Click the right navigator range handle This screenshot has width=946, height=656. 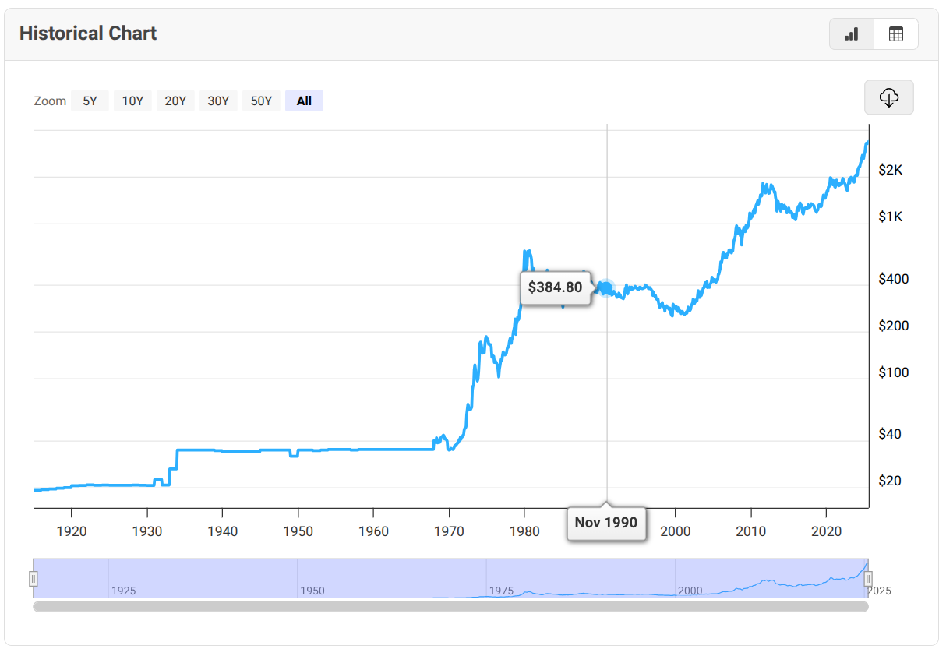(867, 578)
